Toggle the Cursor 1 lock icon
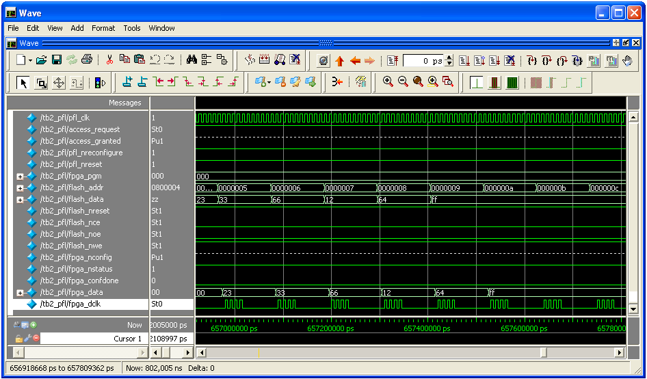Screen dimensions: 647x379 18,339
